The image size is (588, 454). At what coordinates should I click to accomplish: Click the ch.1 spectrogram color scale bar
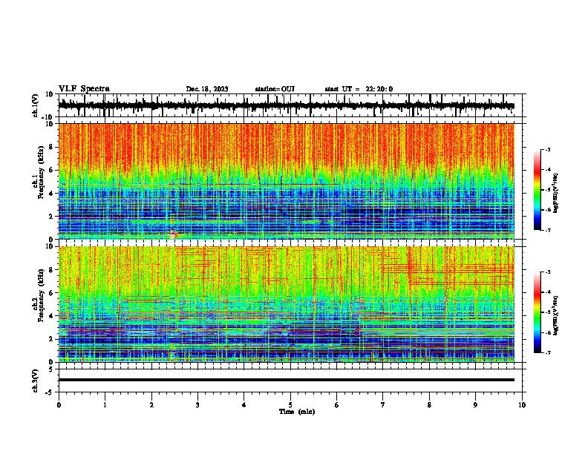(538, 190)
